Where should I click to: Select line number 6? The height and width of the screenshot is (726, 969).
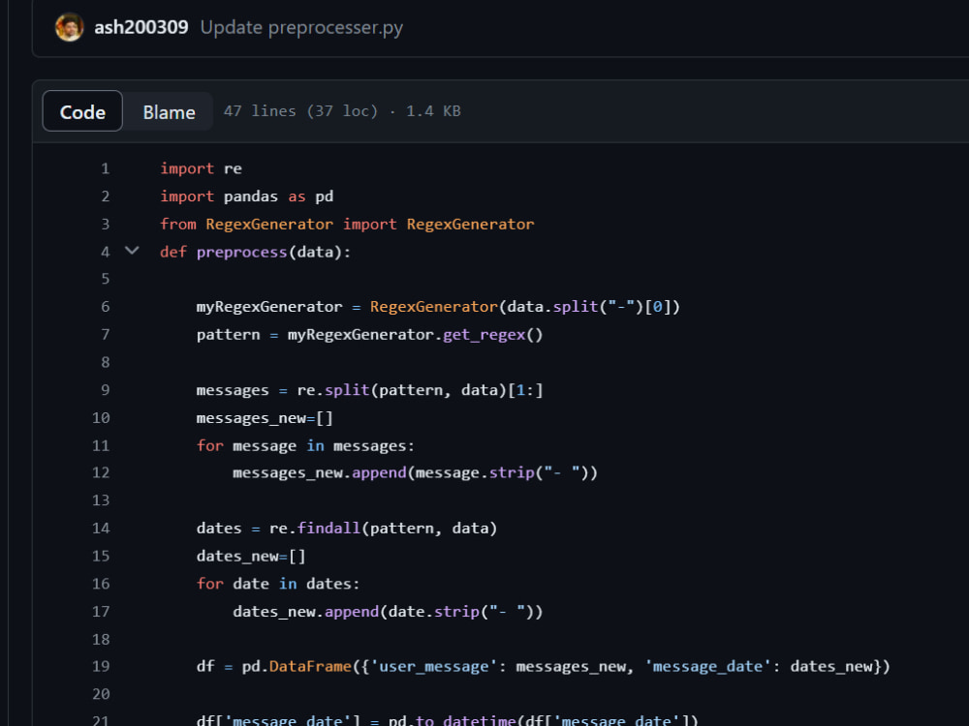pos(105,307)
